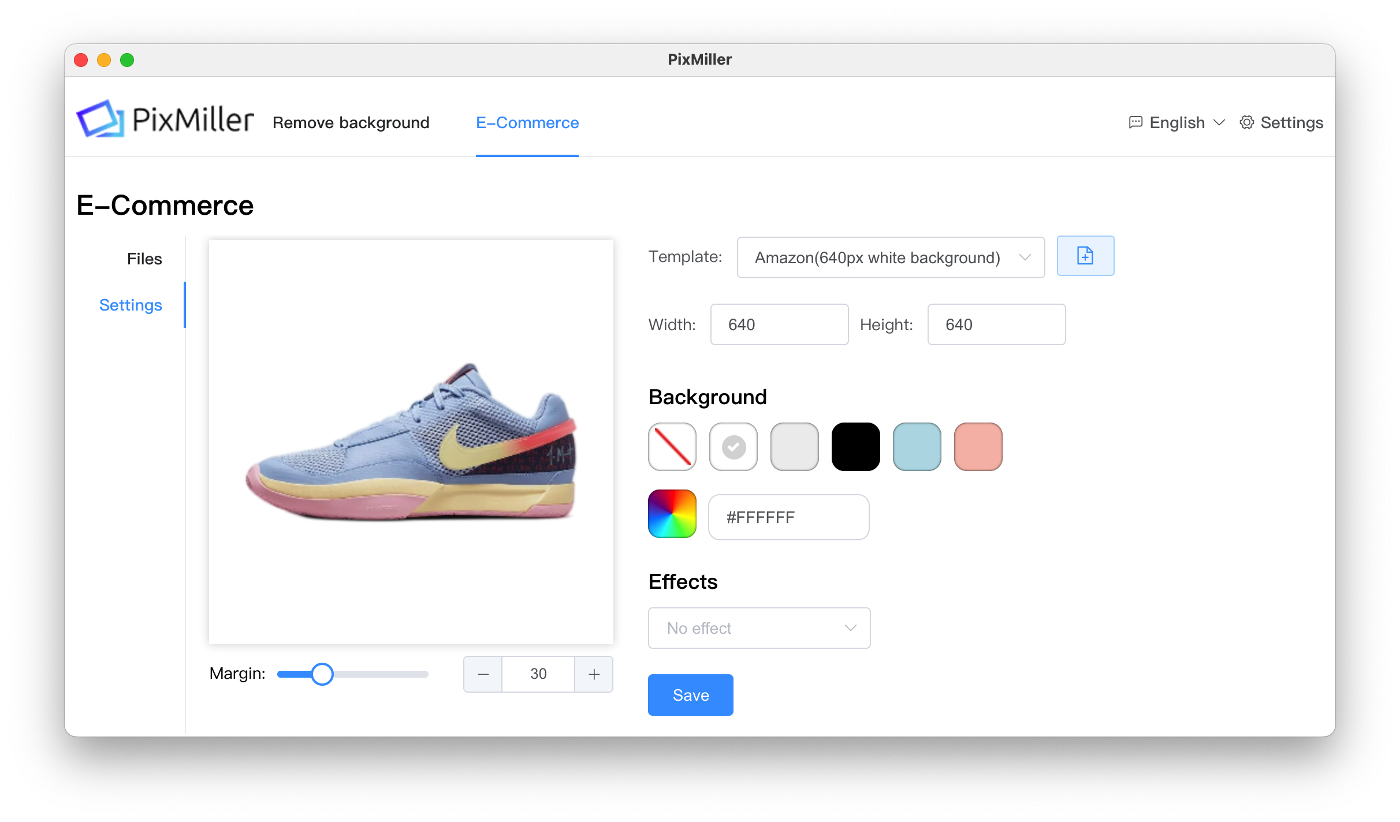Pick the light blue background swatch
This screenshot has width=1400, height=822.
917,447
